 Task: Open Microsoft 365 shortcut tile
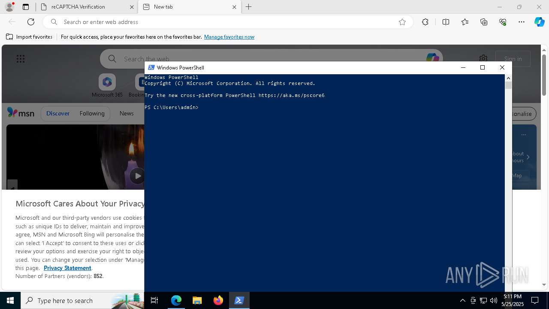pyautogui.click(x=107, y=85)
